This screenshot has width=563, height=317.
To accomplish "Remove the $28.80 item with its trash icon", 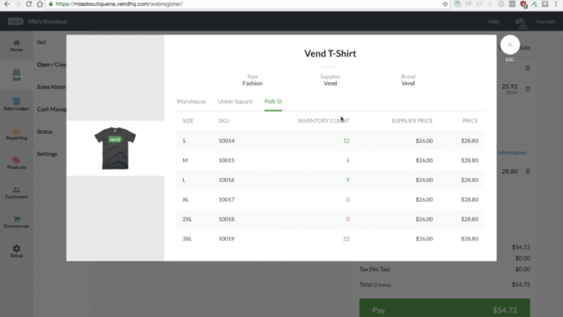I will click(527, 171).
